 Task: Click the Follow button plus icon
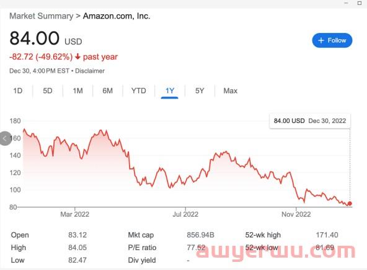click(321, 40)
